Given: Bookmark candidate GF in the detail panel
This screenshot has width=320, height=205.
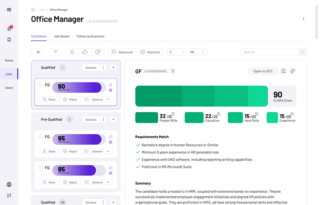Looking at the screenshot, I should point(283,71).
